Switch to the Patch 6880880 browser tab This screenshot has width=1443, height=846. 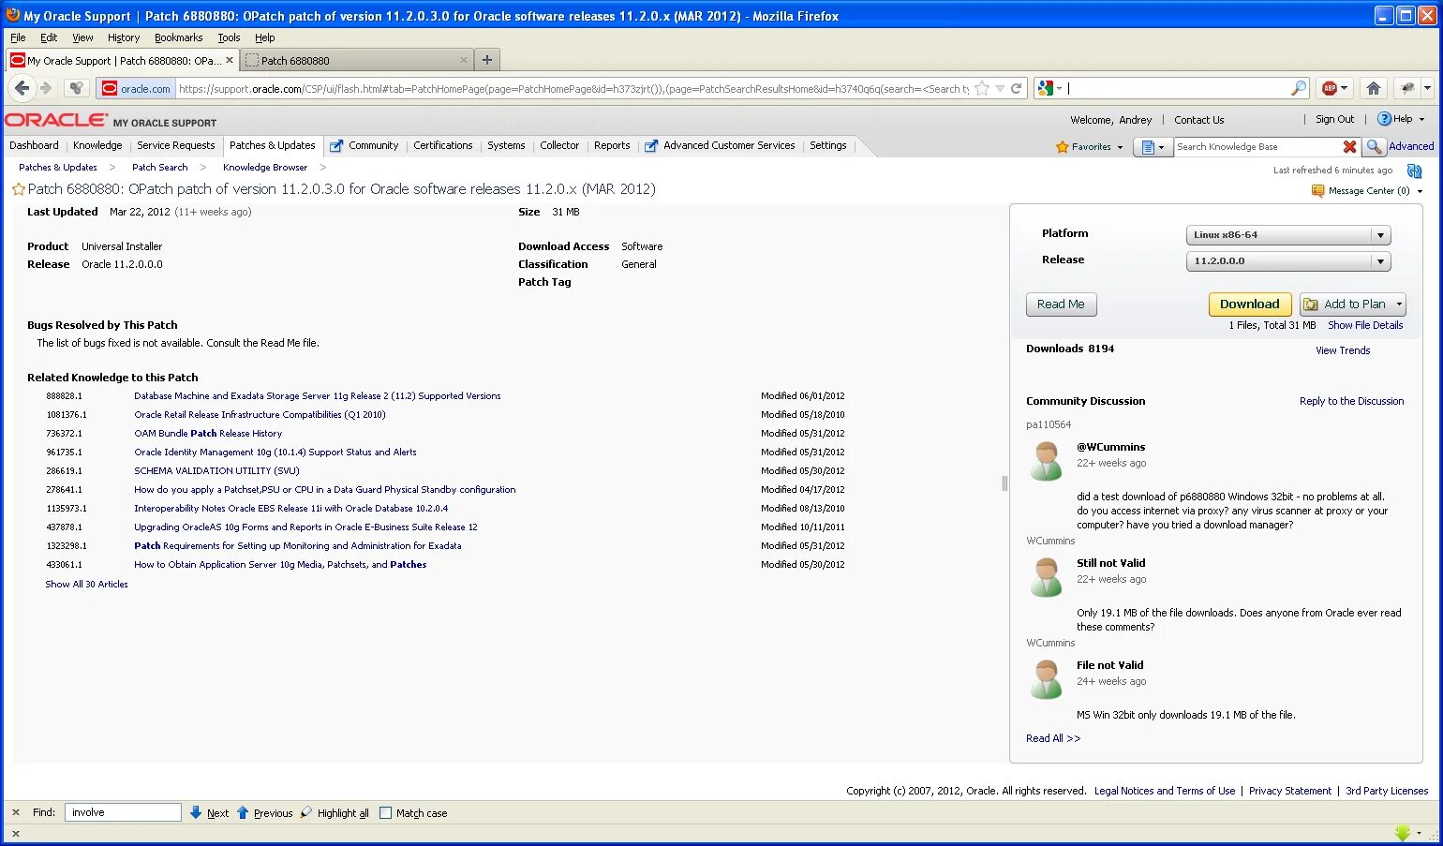(356, 60)
